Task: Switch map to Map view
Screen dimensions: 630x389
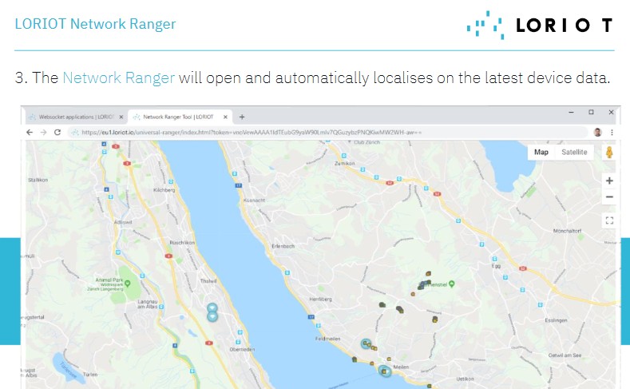Action: [541, 152]
